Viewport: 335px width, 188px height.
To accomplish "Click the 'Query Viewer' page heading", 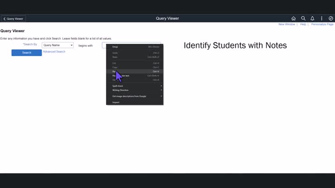I will [12, 31].
